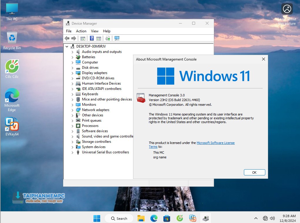Open Cốc Cốc browser from taskbar
This screenshot has height=223, width=300.
pos(180,218)
